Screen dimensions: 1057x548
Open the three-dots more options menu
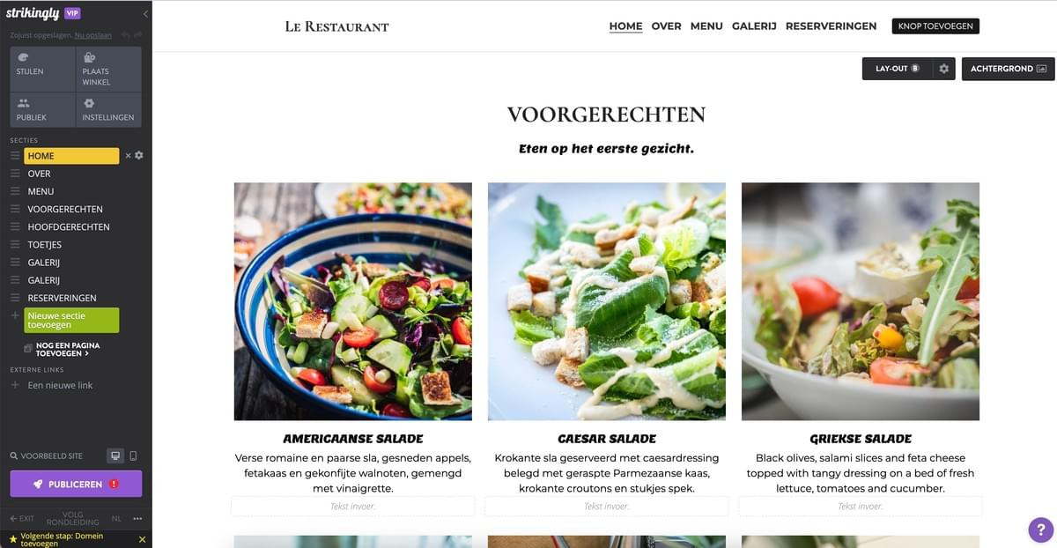(137, 518)
